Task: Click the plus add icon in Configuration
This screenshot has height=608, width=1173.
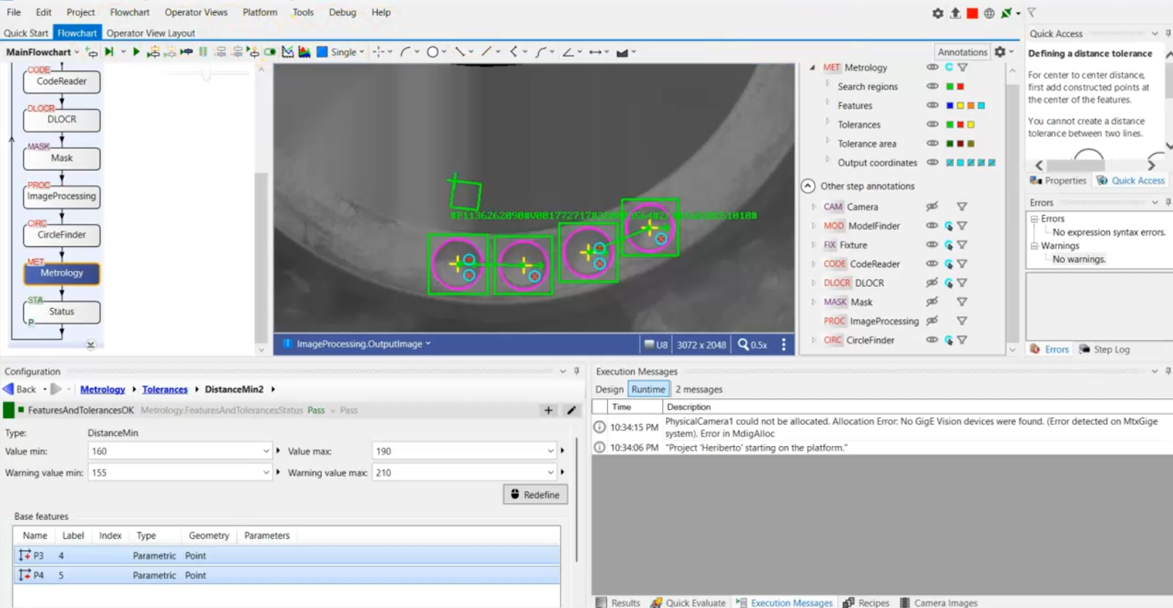Action: click(x=548, y=410)
